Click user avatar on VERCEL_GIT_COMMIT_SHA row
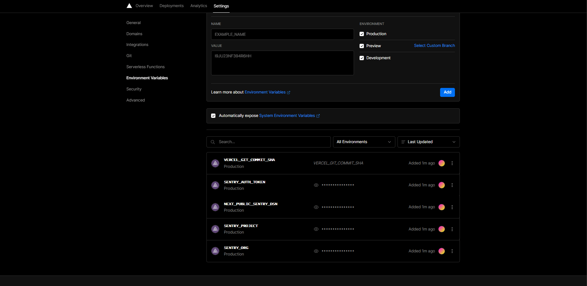The width and height of the screenshot is (587, 286). [x=442, y=163]
